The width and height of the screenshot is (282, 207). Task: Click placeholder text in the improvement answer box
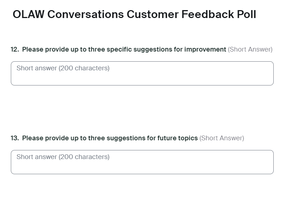click(x=63, y=68)
